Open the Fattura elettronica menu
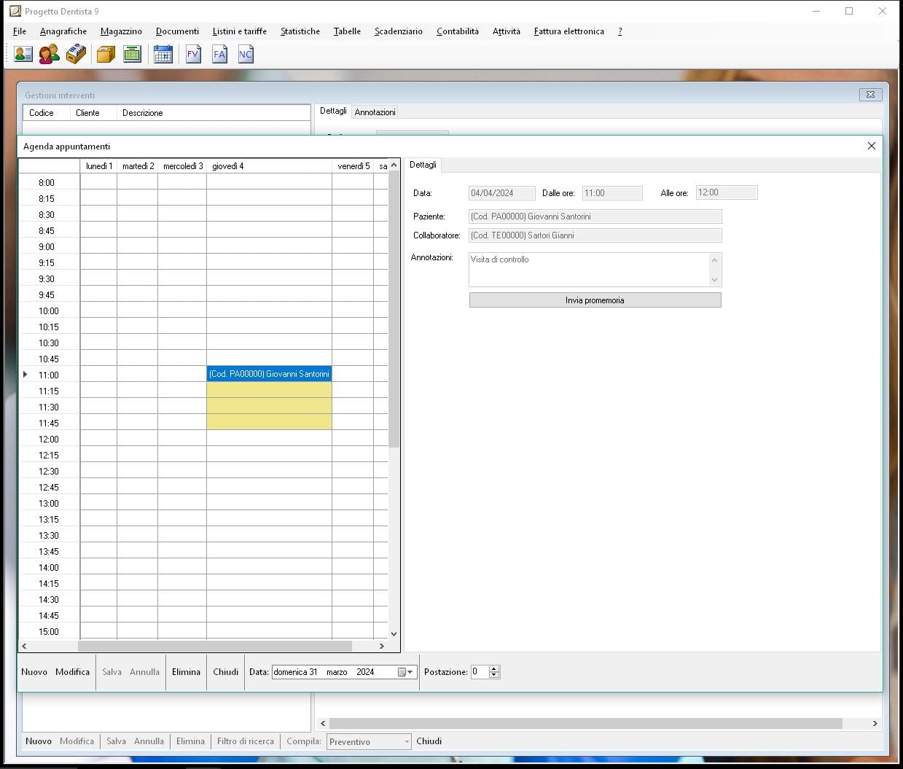The height and width of the screenshot is (769, 903). pyautogui.click(x=568, y=31)
